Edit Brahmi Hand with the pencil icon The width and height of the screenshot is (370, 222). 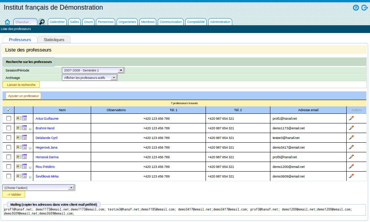click(351, 128)
